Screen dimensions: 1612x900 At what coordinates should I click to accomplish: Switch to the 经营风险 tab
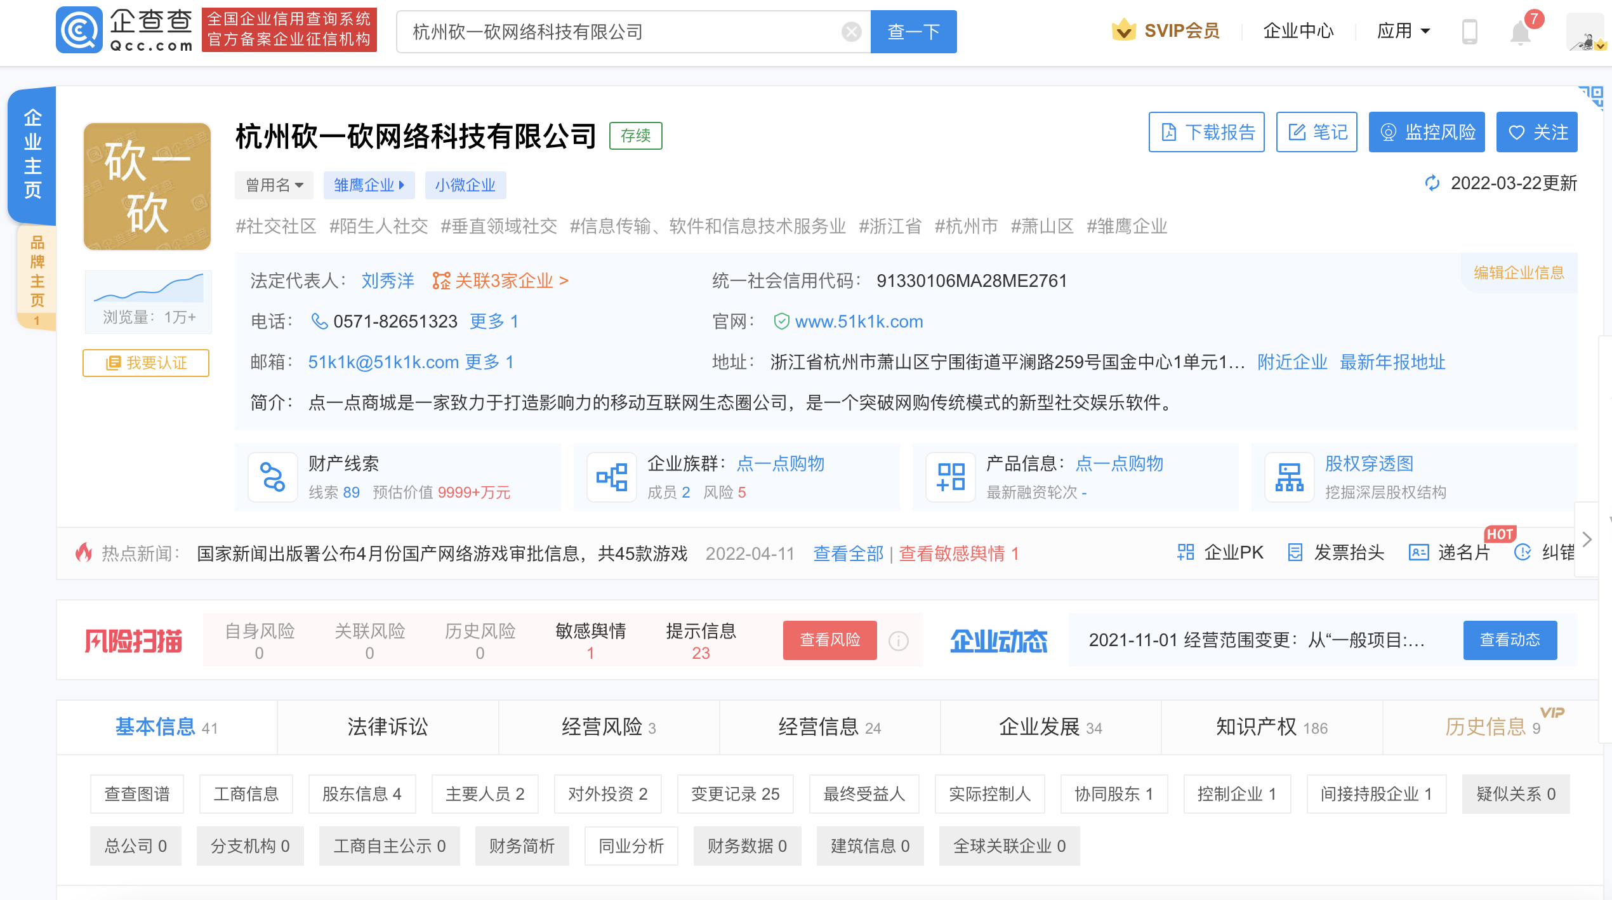click(609, 727)
